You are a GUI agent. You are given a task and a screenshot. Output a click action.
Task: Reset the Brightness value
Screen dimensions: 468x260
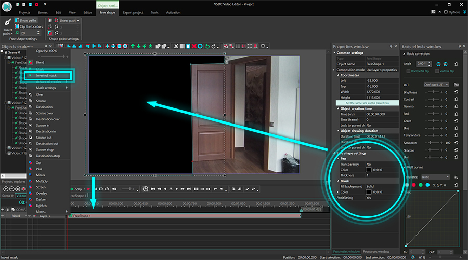pyautogui.click(x=457, y=92)
